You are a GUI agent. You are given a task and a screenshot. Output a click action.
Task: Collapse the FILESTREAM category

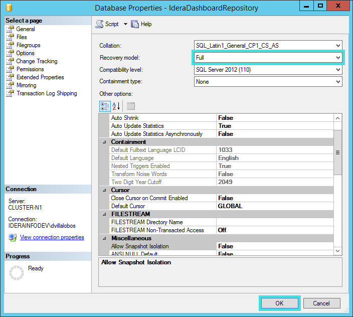tap(104, 214)
